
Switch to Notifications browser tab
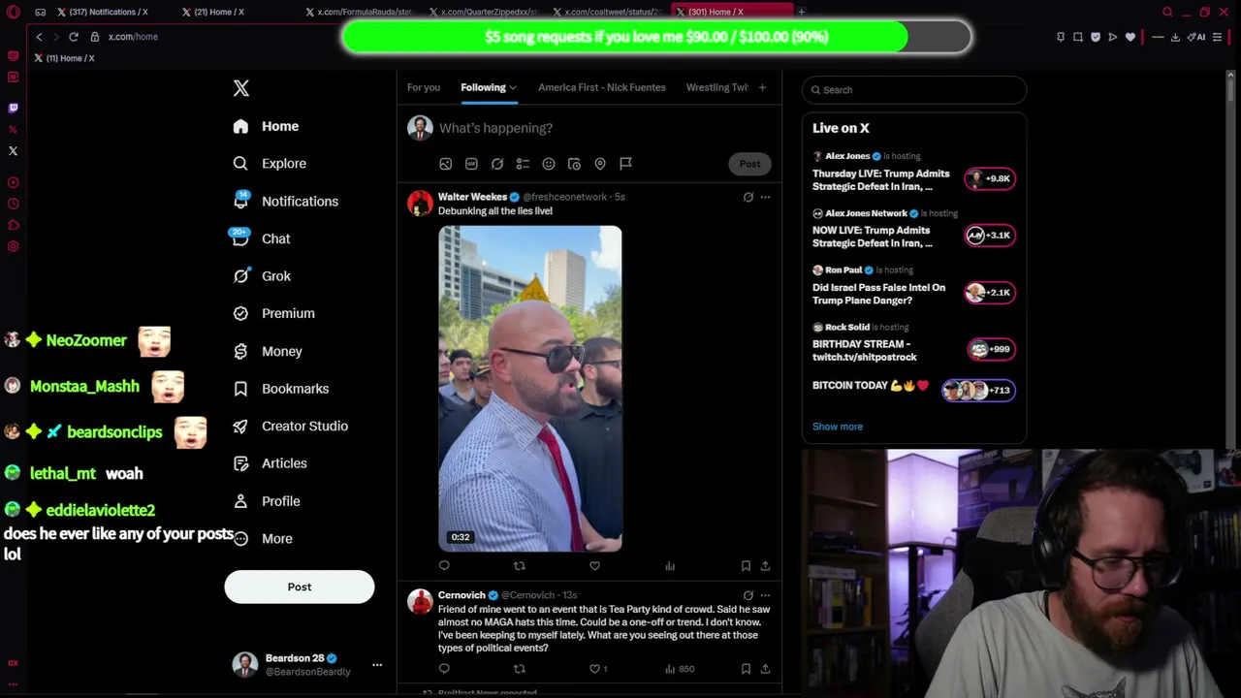pyautogui.click(x=104, y=12)
